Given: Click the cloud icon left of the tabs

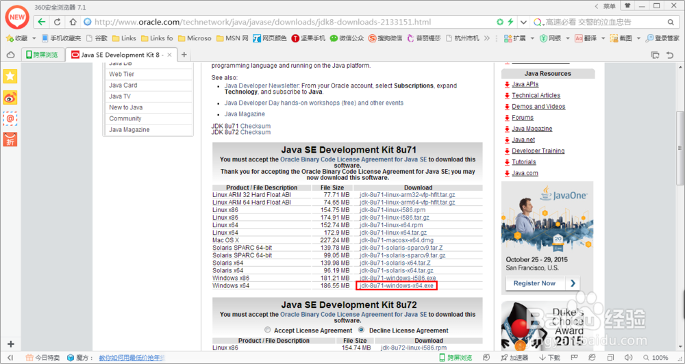Looking at the screenshot, I should click(x=10, y=55).
